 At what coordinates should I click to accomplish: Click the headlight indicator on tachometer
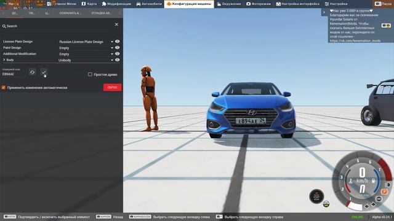click(388, 185)
